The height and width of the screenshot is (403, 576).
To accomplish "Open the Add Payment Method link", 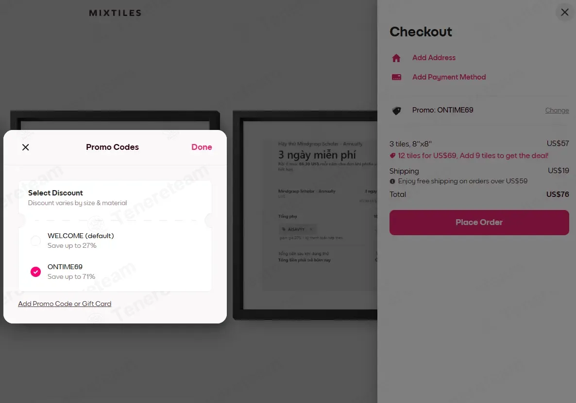I will [449, 77].
